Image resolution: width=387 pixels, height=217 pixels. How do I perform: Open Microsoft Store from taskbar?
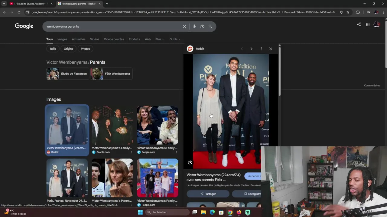pyautogui.click(x=221, y=212)
